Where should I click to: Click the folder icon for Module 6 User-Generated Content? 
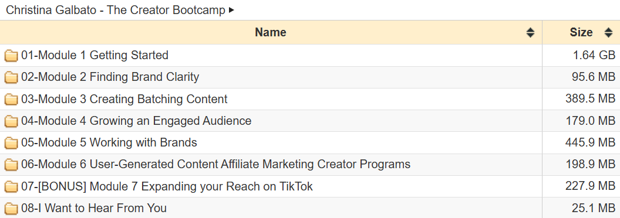pos(11,165)
